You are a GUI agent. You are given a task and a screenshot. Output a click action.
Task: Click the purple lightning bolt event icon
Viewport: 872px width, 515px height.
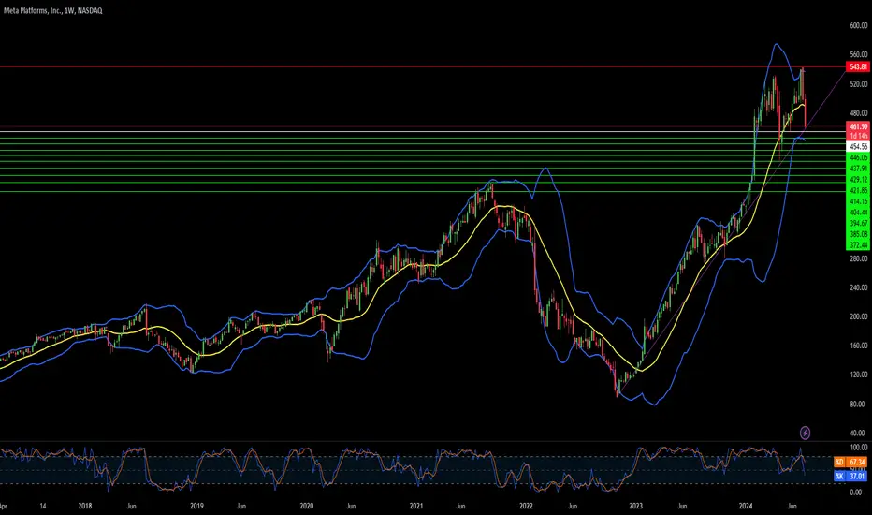tap(805, 433)
